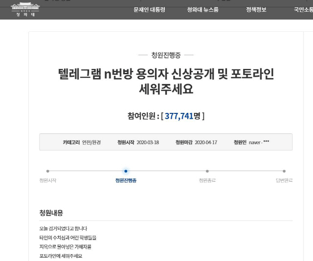313x261 pixels.
Task: Click the deadline date 2020-04-17
Action: point(206,142)
